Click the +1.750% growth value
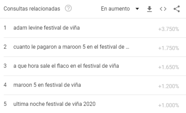This screenshot has height=113, width=186. click(169, 48)
